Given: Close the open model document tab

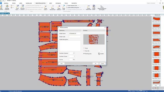Looking at the screenshot, I should (8, 13).
